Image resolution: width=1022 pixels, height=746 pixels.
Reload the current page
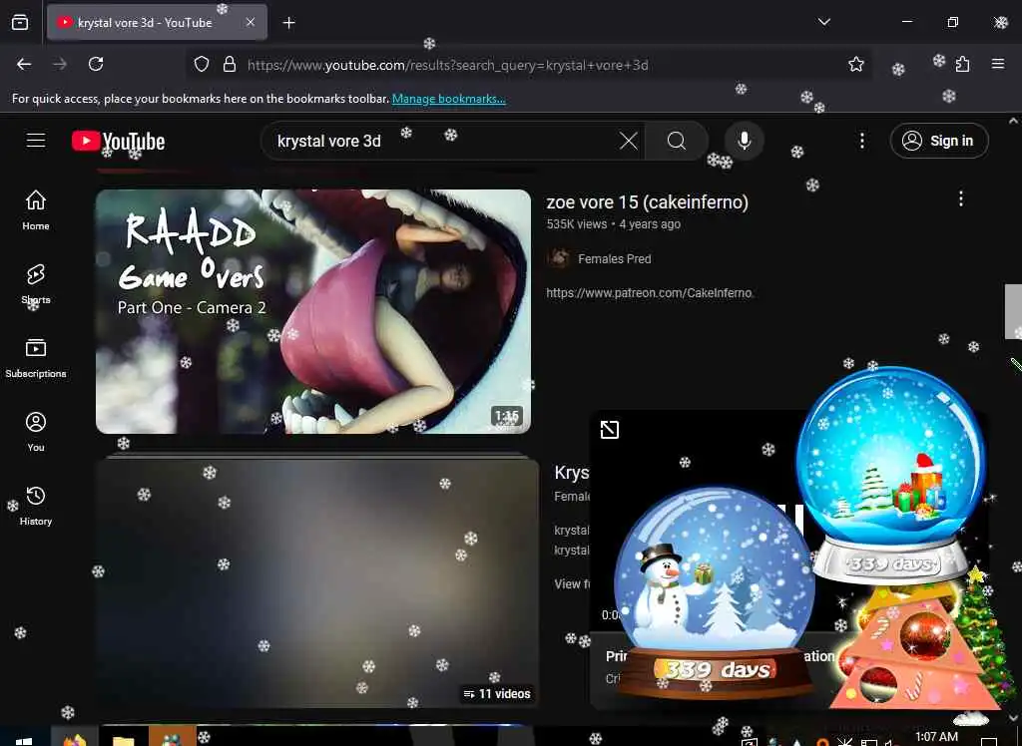96,64
